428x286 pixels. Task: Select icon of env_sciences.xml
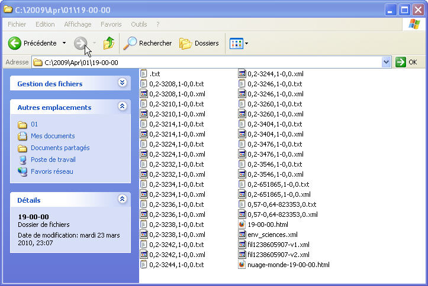pos(242,235)
